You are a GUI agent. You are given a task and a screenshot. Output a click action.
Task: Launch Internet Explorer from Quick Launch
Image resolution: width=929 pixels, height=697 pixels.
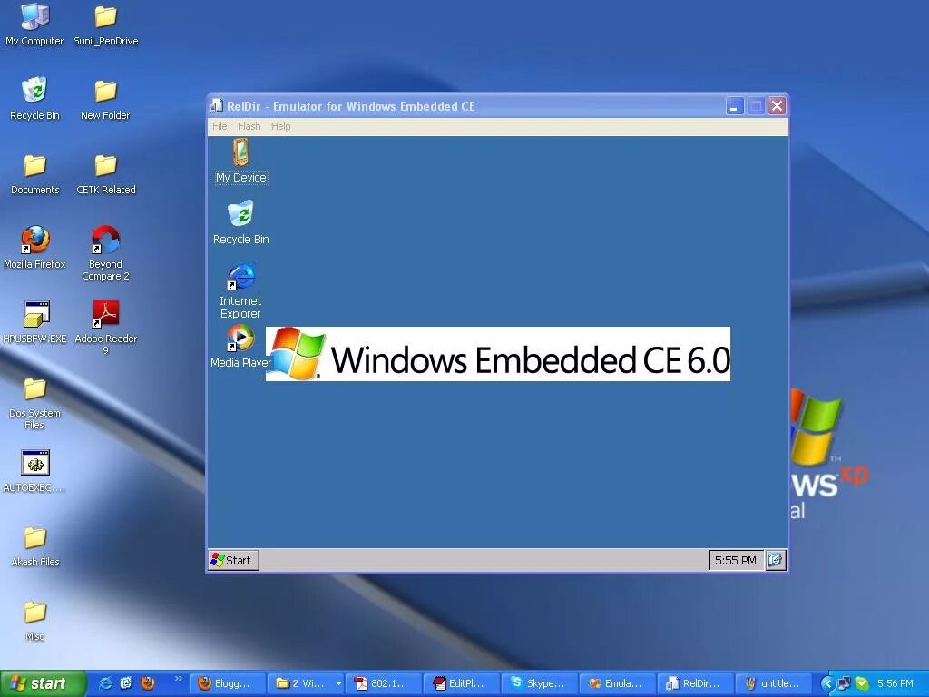105,683
